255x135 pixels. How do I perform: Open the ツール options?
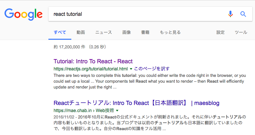pyautogui.click(x=241, y=32)
